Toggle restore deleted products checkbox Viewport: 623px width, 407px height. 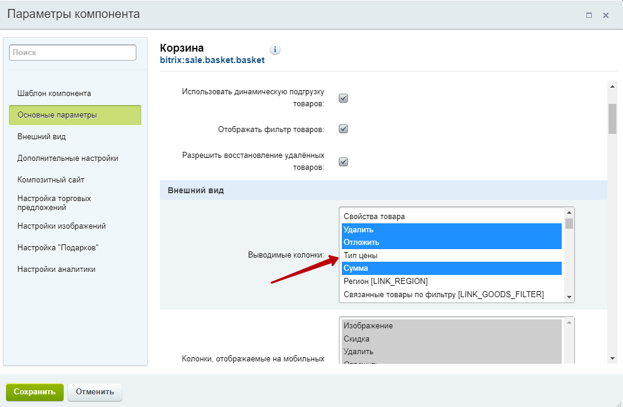(x=344, y=161)
